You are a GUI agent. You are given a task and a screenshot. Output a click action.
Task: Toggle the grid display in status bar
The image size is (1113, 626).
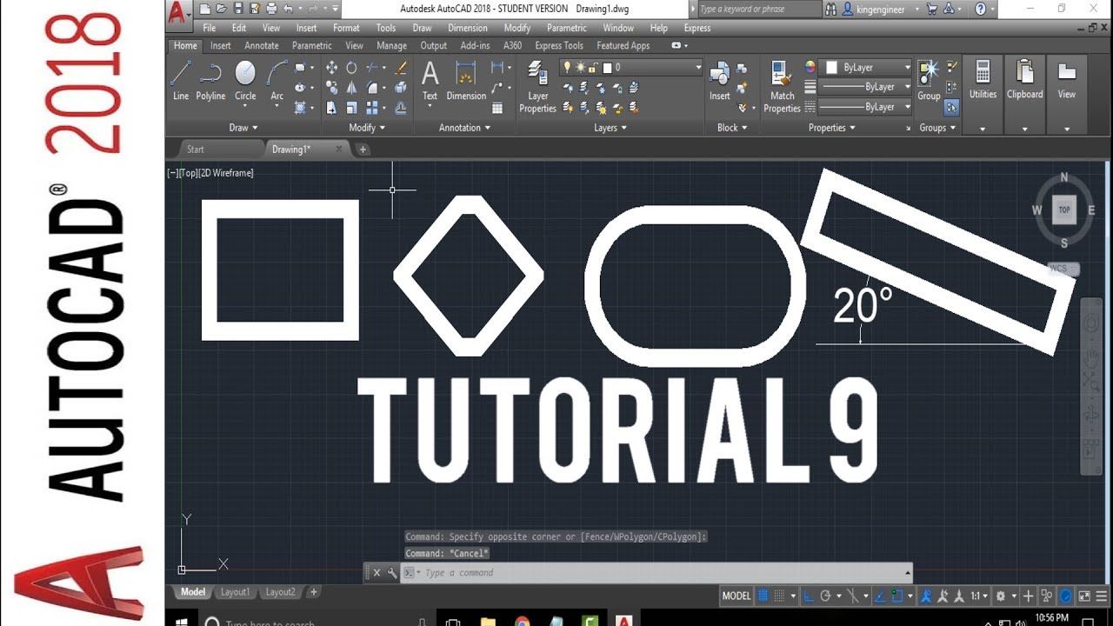[763, 596]
